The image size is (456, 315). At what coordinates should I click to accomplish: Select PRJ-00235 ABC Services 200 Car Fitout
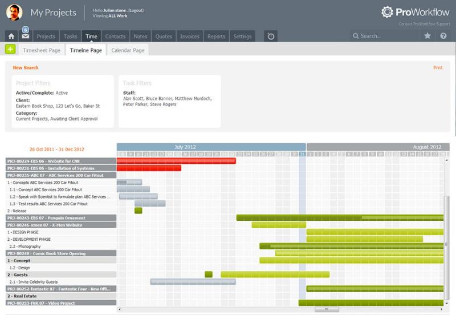click(61, 175)
